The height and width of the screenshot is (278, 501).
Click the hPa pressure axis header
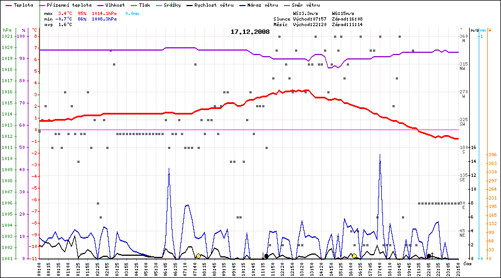pyautogui.click(x=7, y=30)
